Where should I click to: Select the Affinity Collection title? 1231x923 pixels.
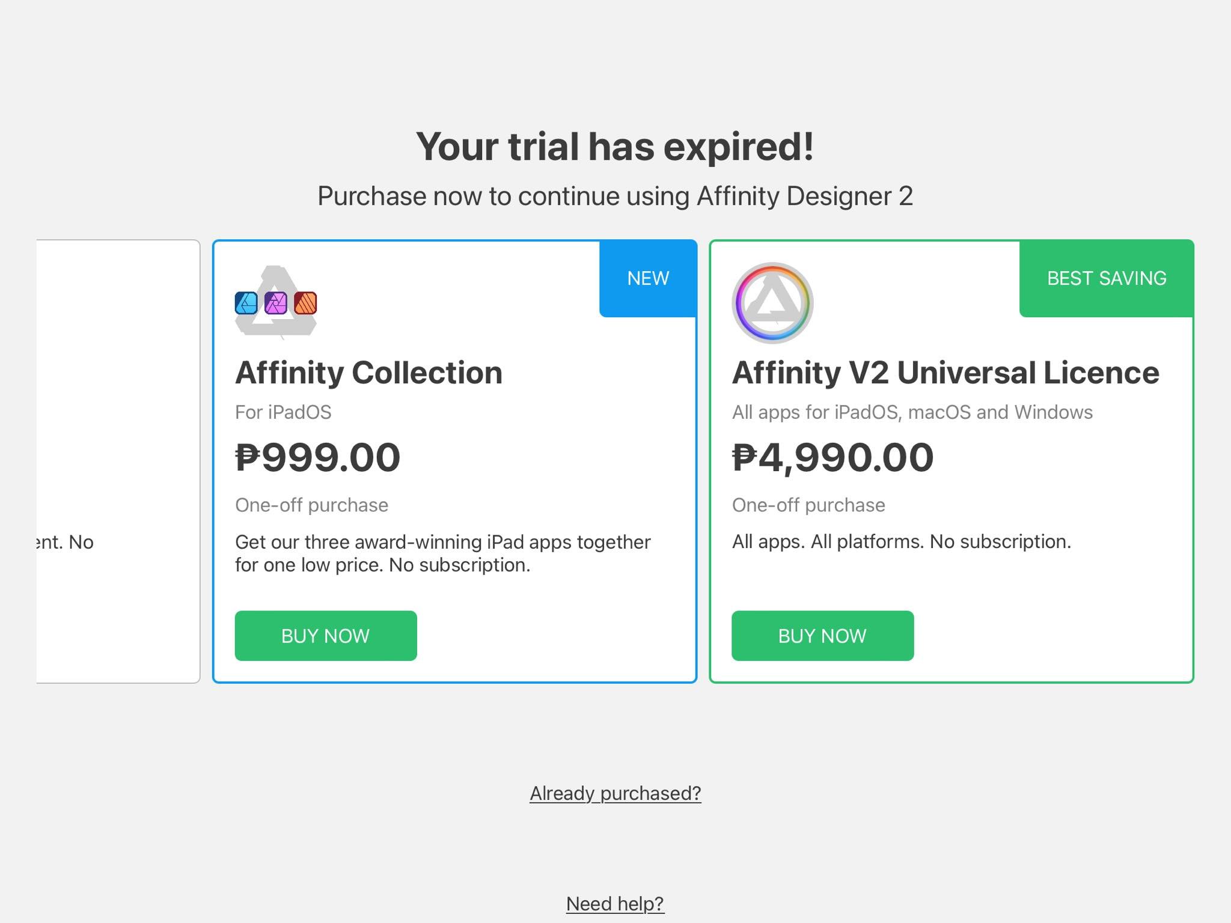pos(368,373)
